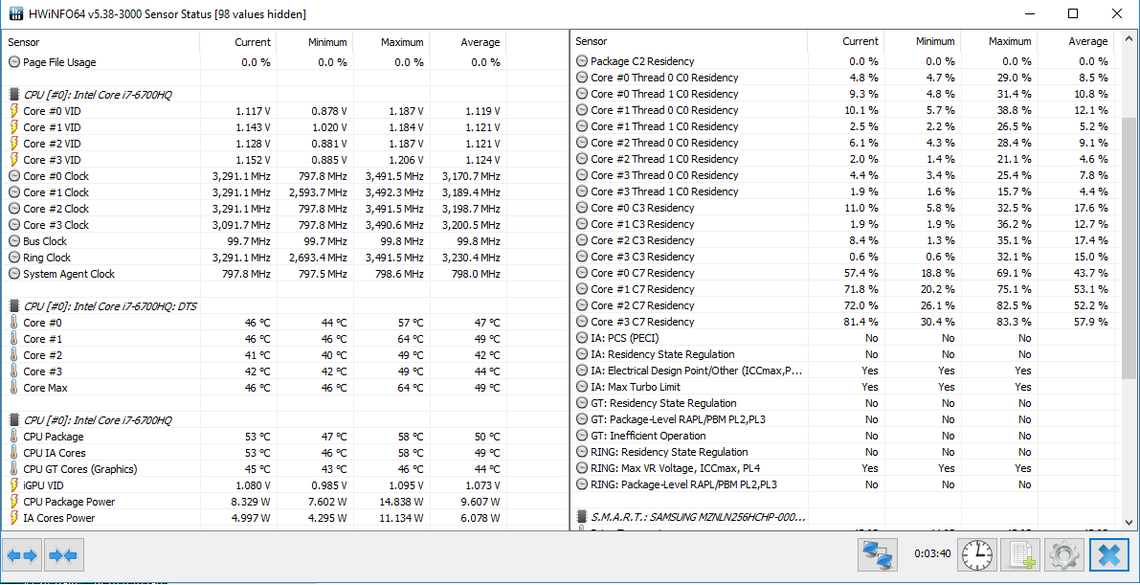Viewport: 1140px width, 585px height.
Task: Click the right panel Average column header
Action: pyautogui.click(x=1075, y=41)
